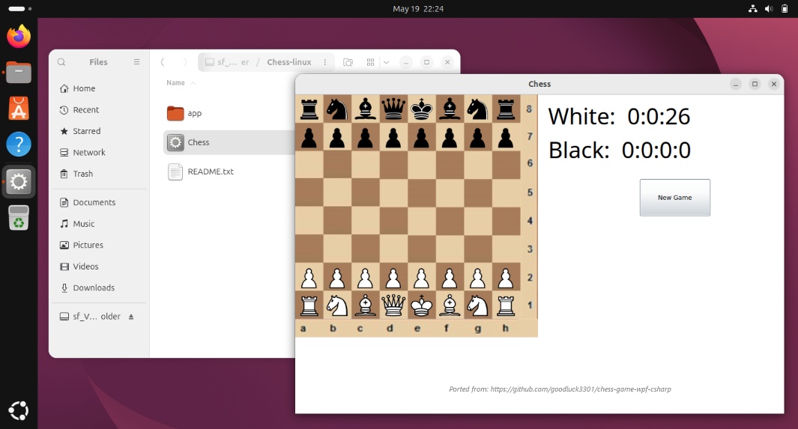This screenshot has height=429, width=798.
Task: Select the black pawn on h7
Action: click(x=506, y=137)
